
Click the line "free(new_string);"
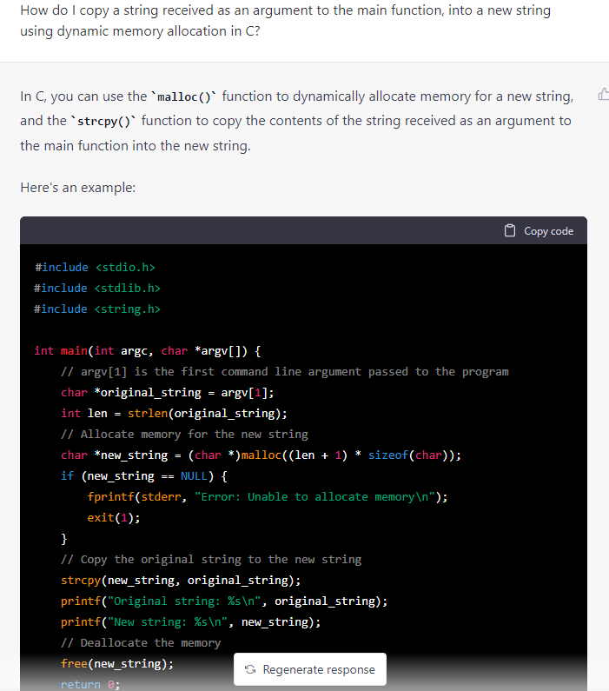[117, 664]
